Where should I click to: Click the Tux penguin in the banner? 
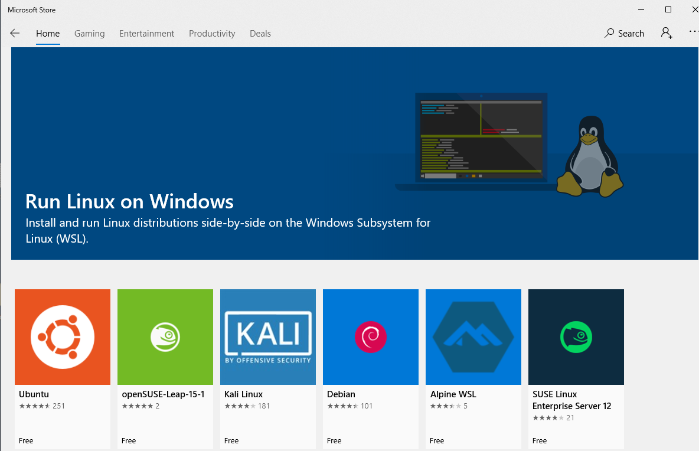click(590, 156)
